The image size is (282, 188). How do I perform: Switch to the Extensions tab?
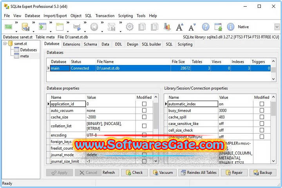(x=72, y=44)
